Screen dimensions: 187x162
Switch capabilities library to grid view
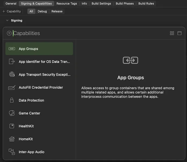pos(172,33)
